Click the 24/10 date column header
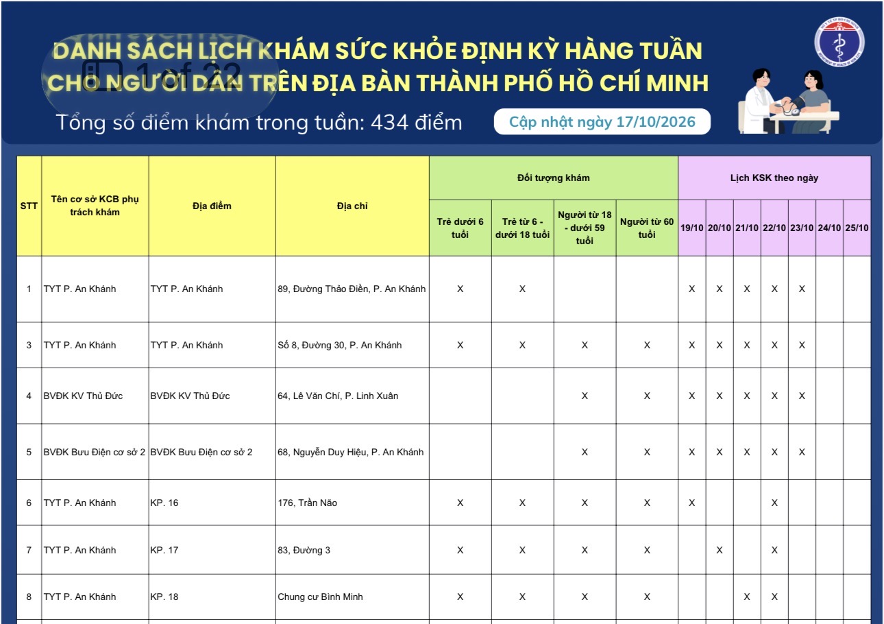The width and height of the screenshot is (884, 624). pyautogui.click(x=829, y=228)
